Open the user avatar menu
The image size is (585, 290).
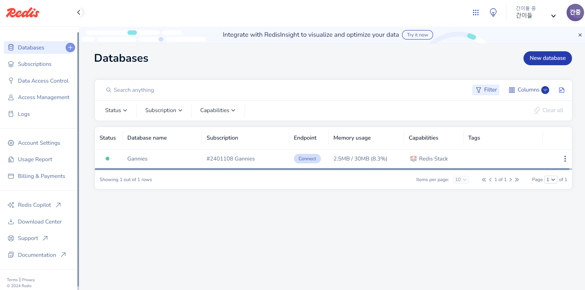(575, 12)
